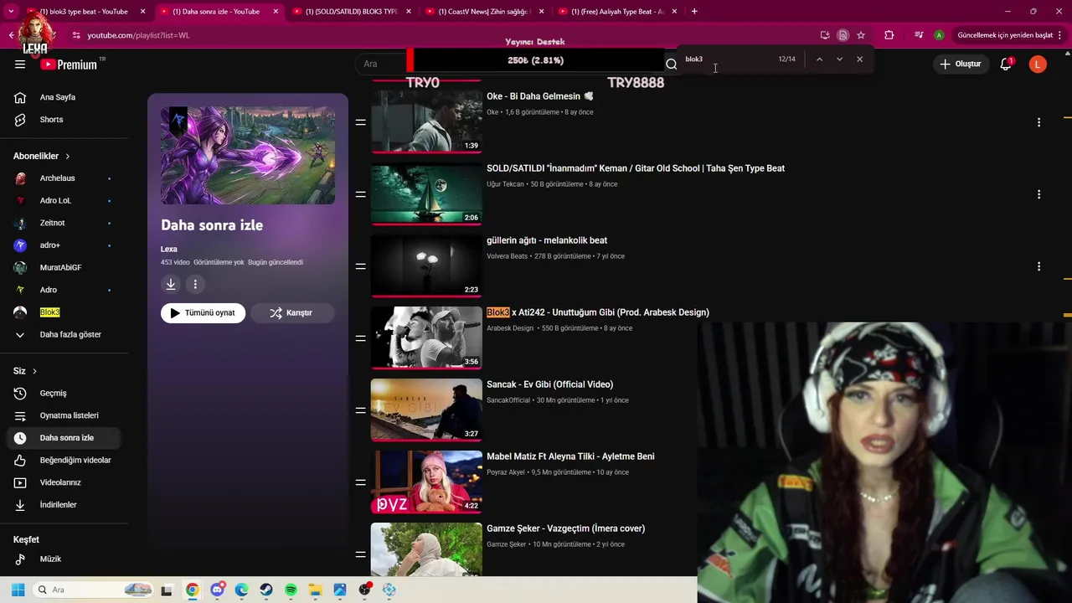The width and height of the screenshot is (1072, 603).
Task: Open Chrome three-dot menu beside update prompt
Action: coord(1059,35)
